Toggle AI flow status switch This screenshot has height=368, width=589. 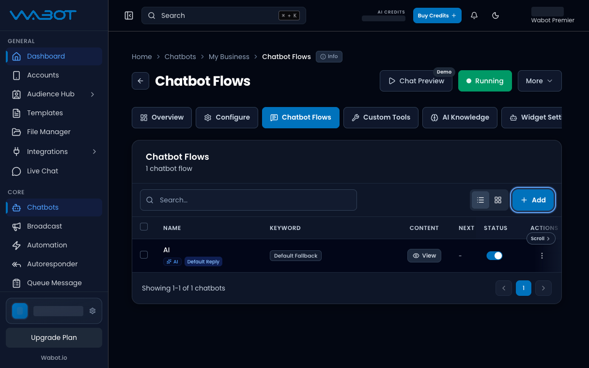[495, 256]
